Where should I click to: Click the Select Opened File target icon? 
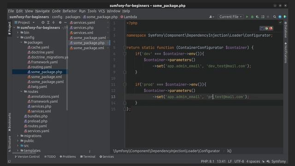pos(43,23)
